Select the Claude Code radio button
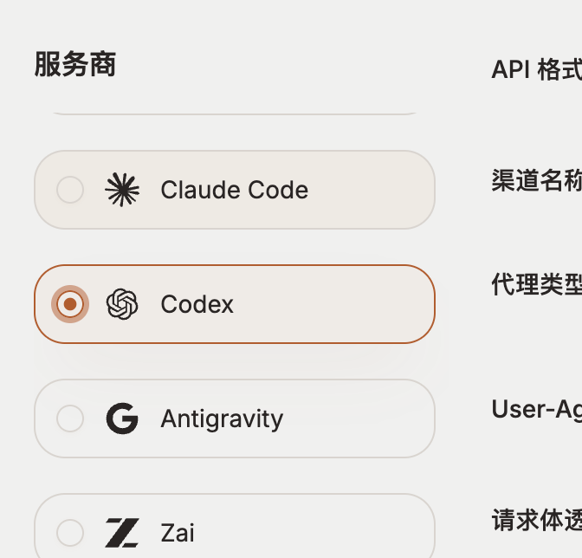This screenshot has height=558, width=582. pyautogui.click(x=70, y=190)
